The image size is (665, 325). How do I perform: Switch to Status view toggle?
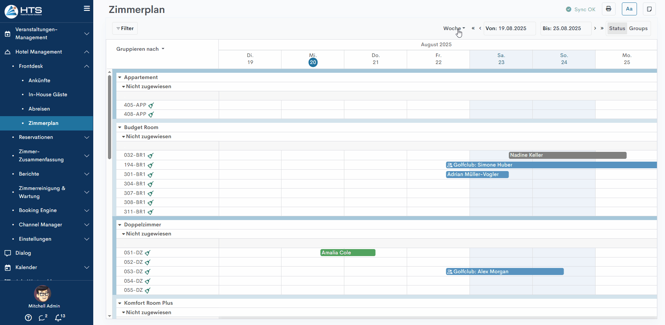(617, 28)
